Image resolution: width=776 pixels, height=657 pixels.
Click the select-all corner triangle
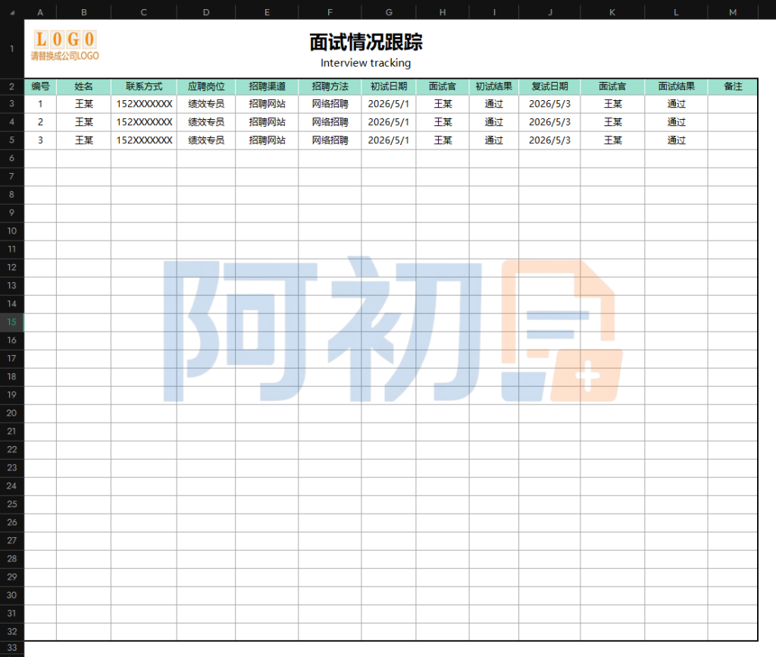[12, 12]
